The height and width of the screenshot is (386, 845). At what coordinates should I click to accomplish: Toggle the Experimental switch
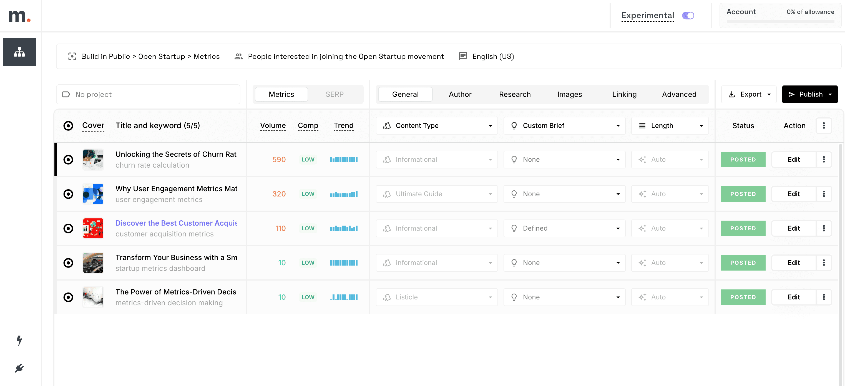click(688, 16)
